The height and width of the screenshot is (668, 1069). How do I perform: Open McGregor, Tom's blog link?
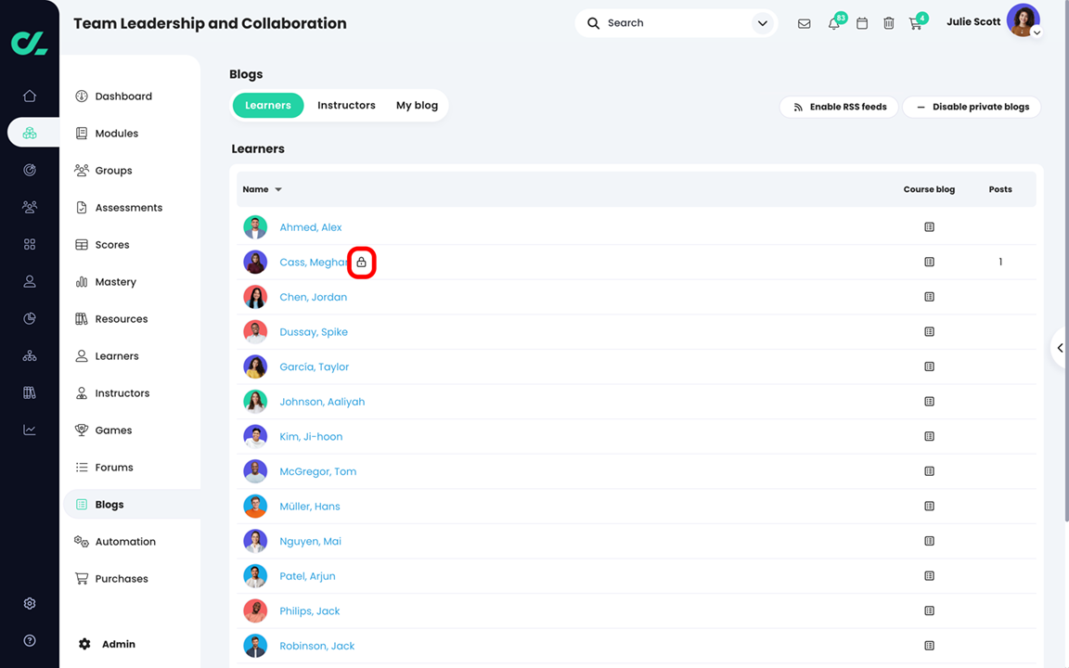pyautogui.click(x=317, y=471)
